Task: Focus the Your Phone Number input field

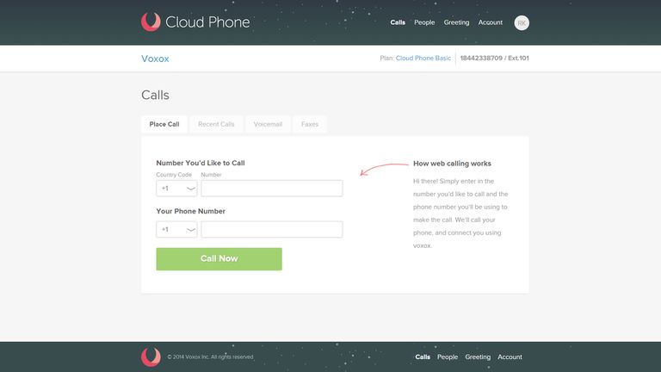Action: (x=272, y=229)
